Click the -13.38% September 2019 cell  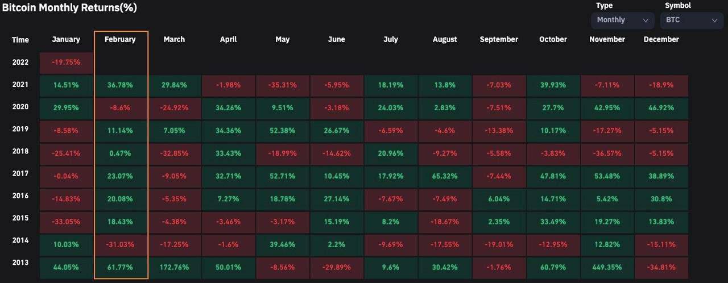point(499,131)
